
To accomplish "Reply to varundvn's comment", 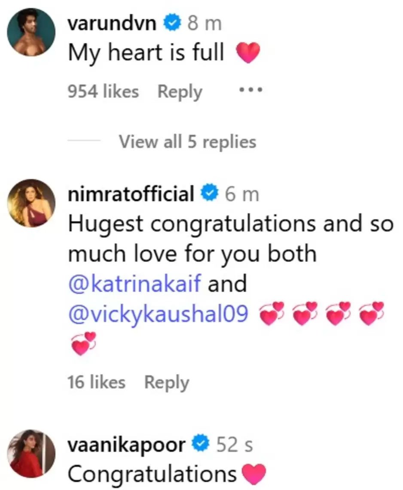I will coord(180,91).
